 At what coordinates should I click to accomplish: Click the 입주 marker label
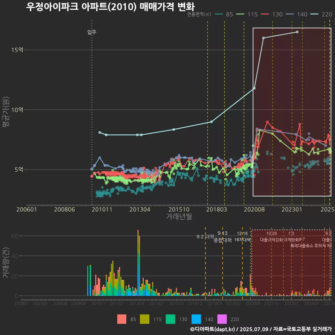pyautogui.click(x=92, y=32)
